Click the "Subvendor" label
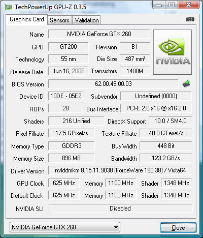The height and width of the screenshot is (238, 203). 104,97
